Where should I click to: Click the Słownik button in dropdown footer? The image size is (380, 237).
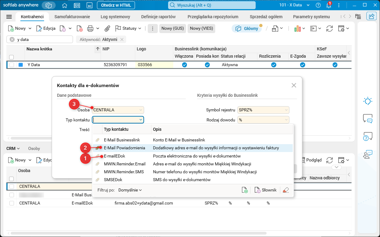tap(266, 190)
